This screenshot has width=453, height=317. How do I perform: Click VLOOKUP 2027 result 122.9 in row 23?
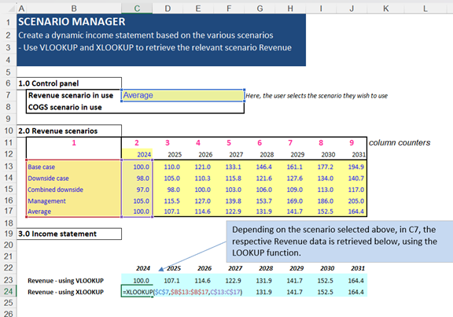233,281
